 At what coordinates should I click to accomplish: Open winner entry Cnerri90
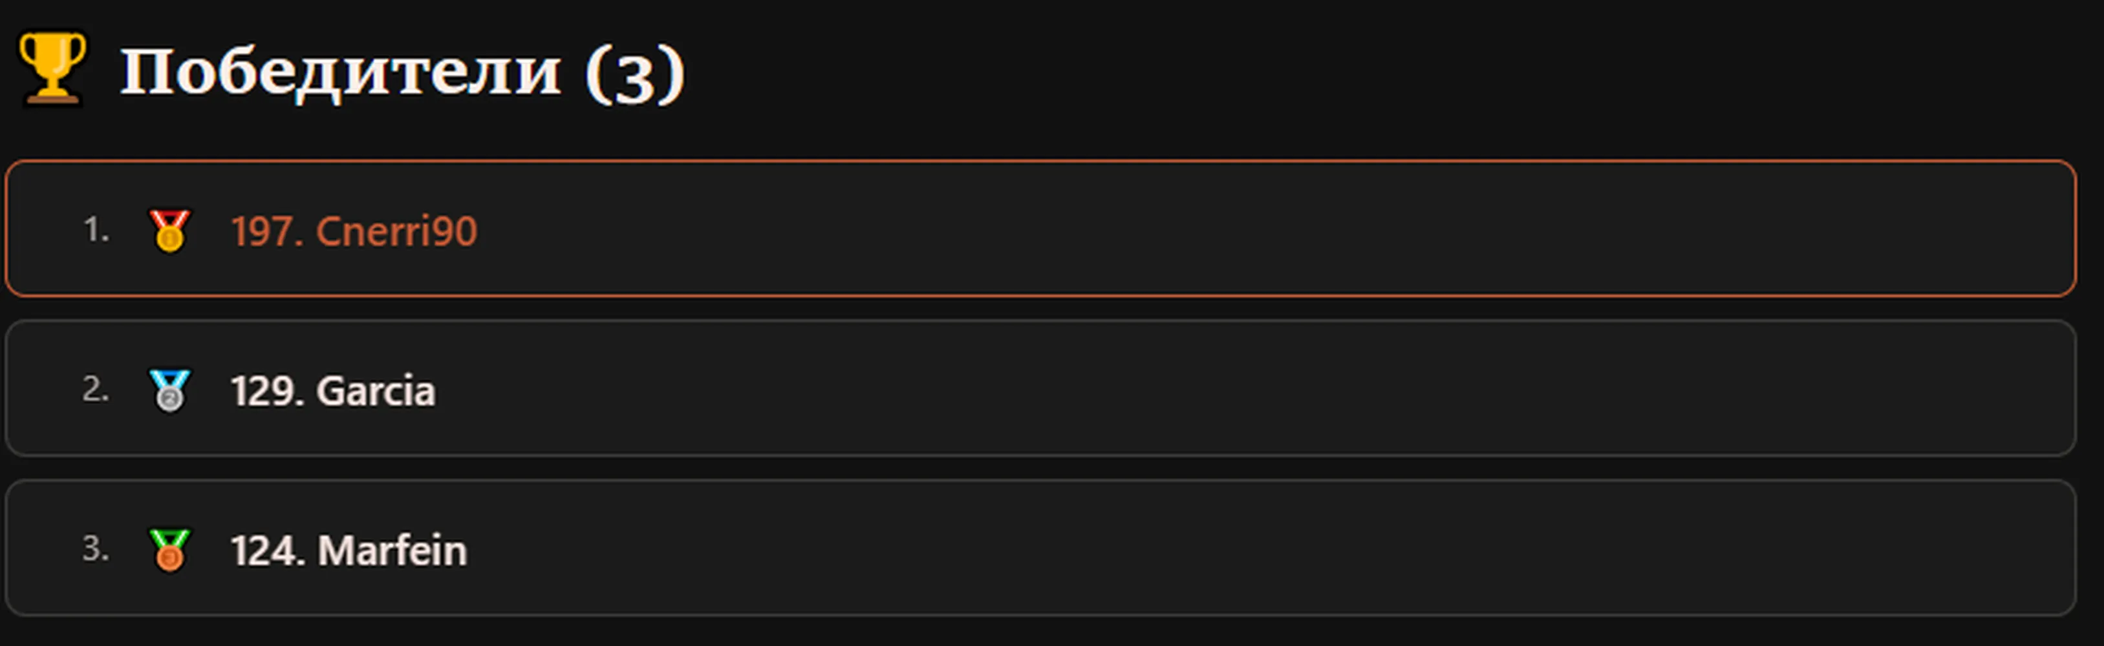[x=397, y=231]
